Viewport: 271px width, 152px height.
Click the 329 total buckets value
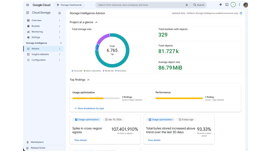[163, 35]
